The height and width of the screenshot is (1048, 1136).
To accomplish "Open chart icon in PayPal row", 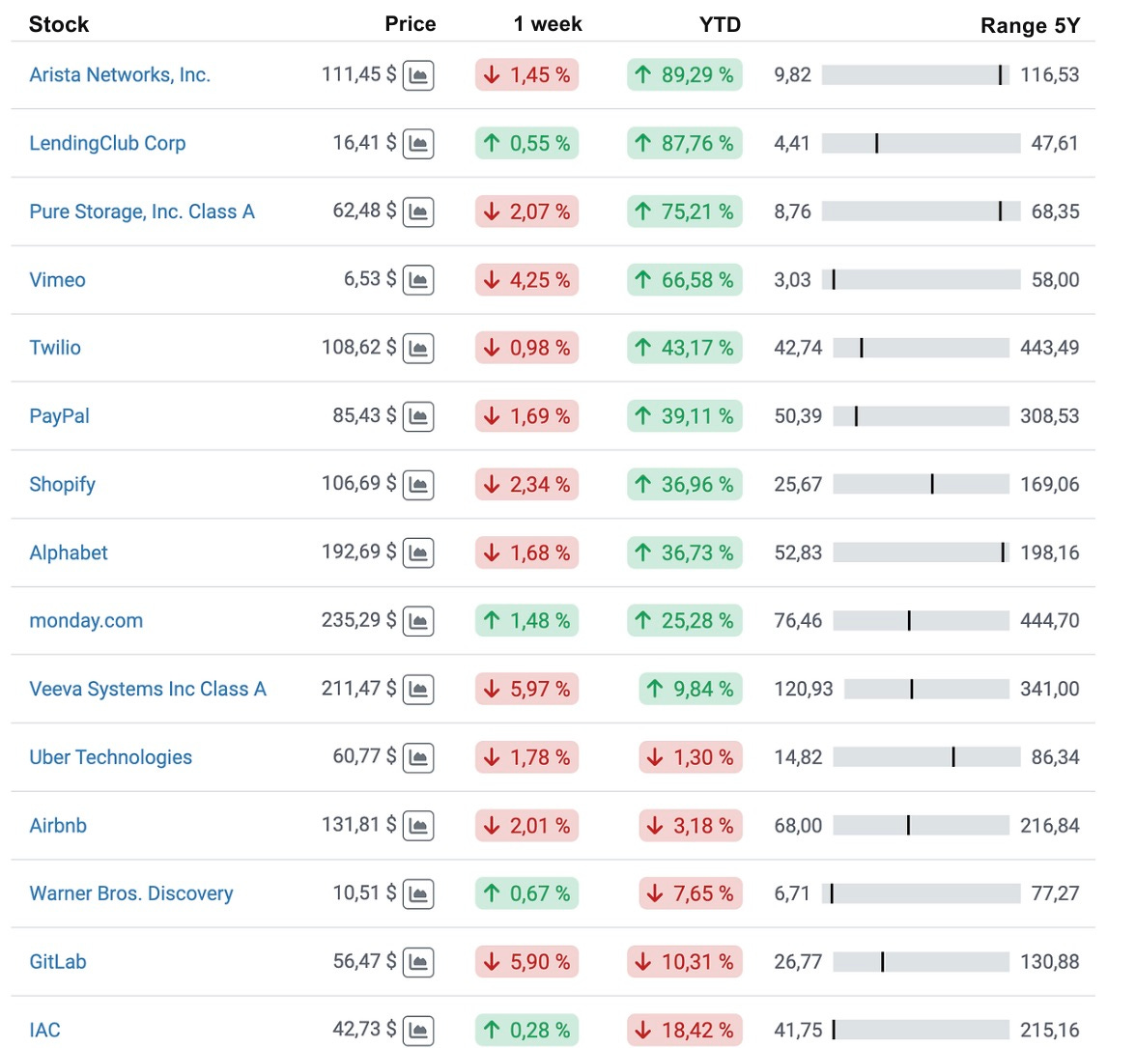I will coord(418,416).
